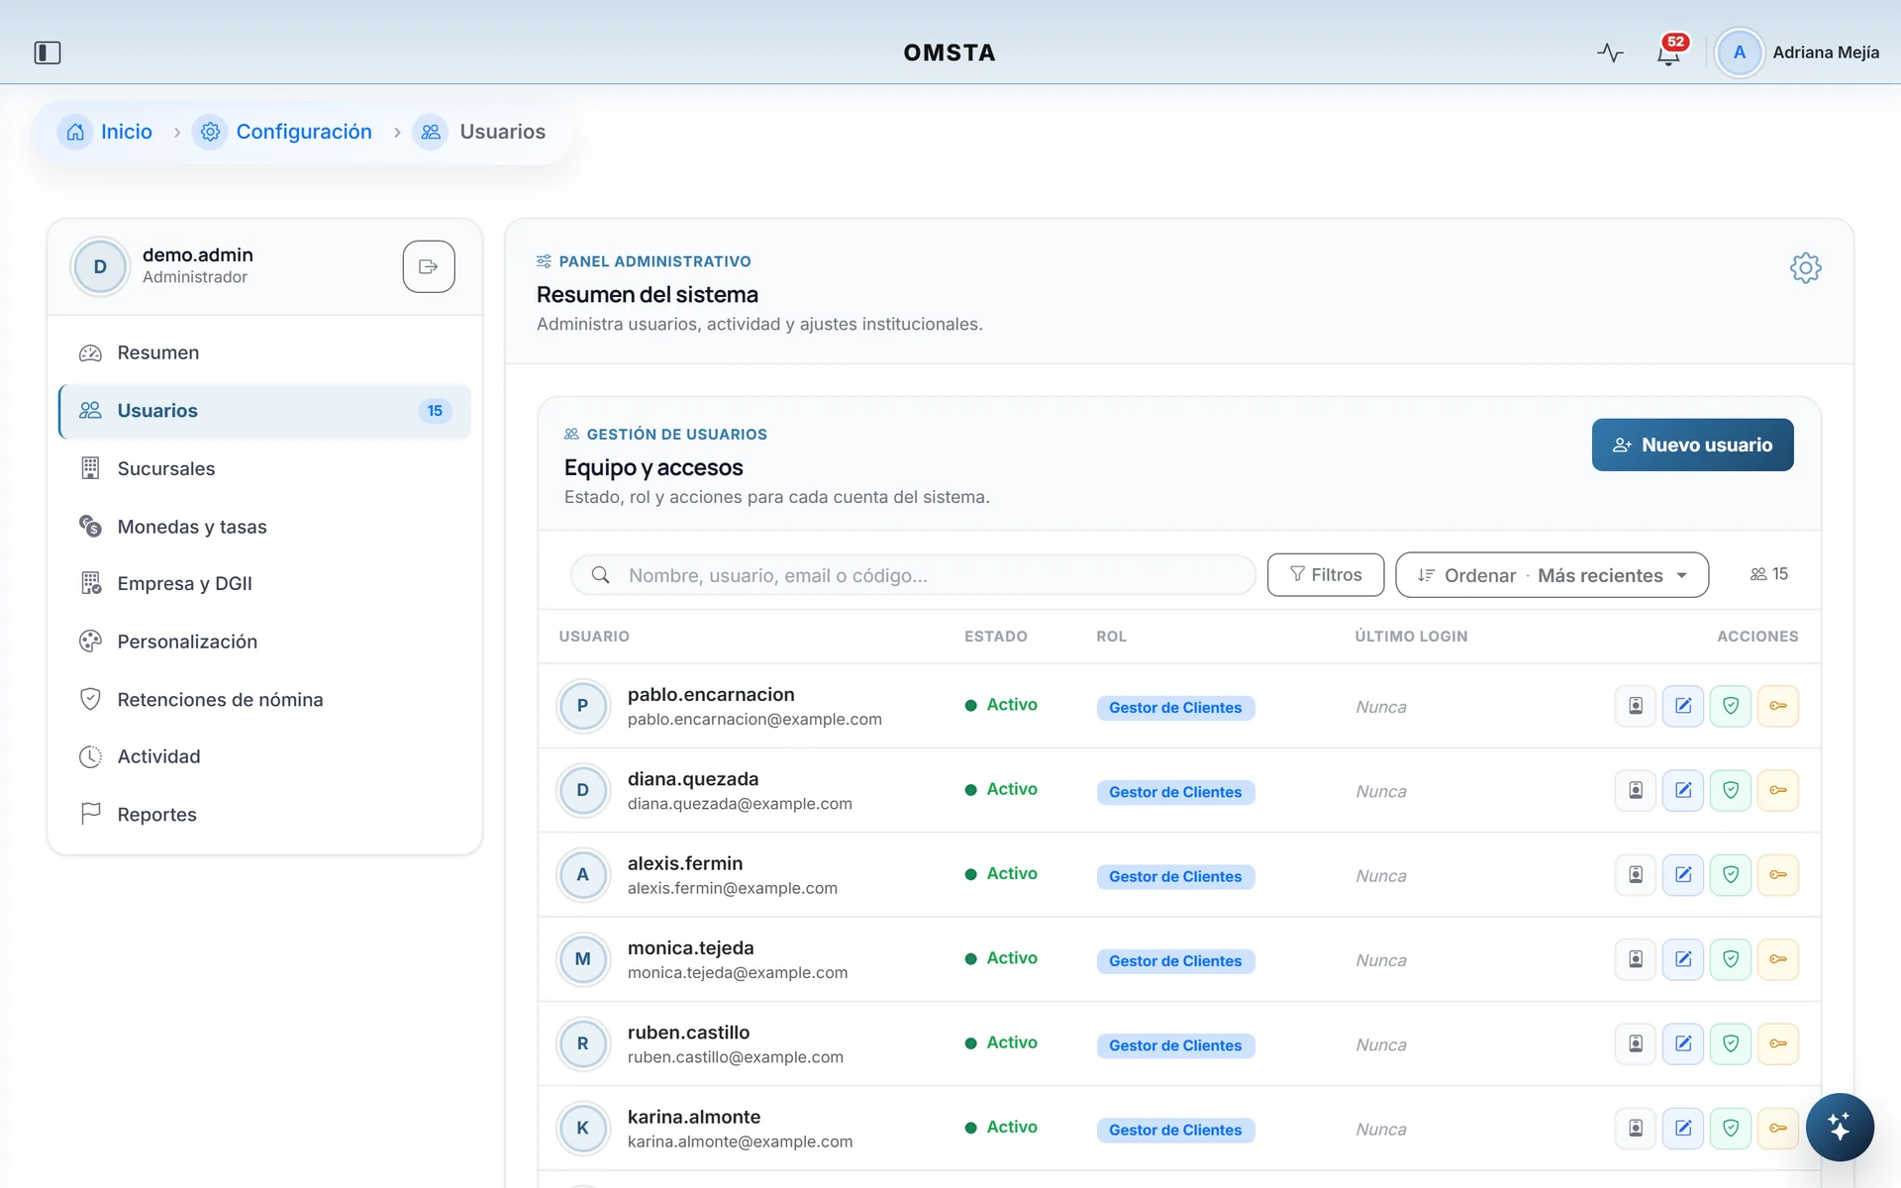
Task: Open Actividad section
Action: tap(264, 756)
